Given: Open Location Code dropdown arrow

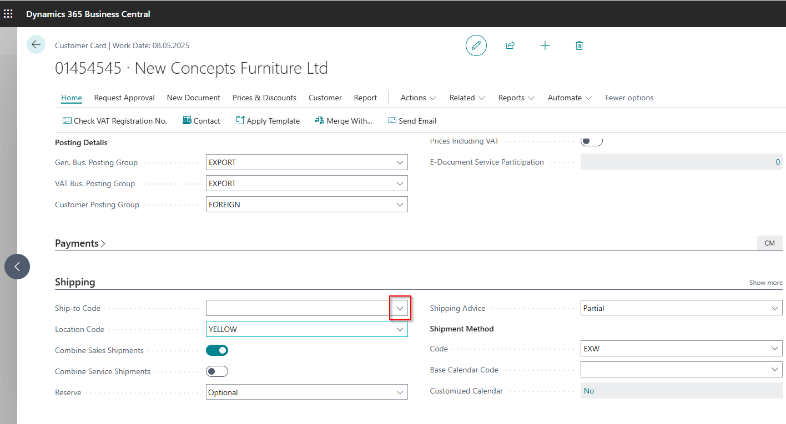Looking at the screenshot, I should point(400,329).
